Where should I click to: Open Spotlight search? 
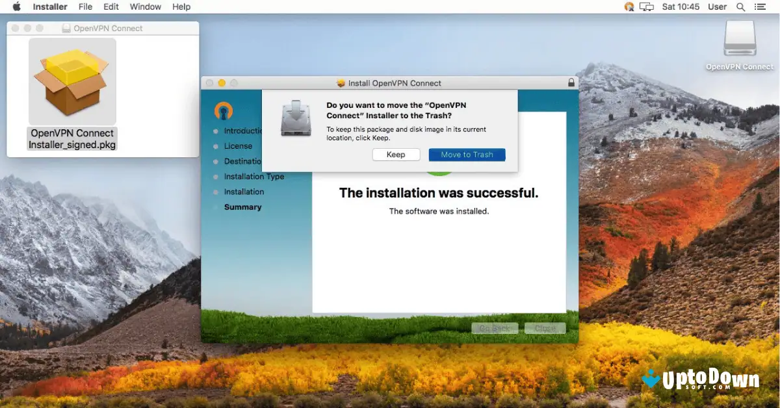pos(741,6)
